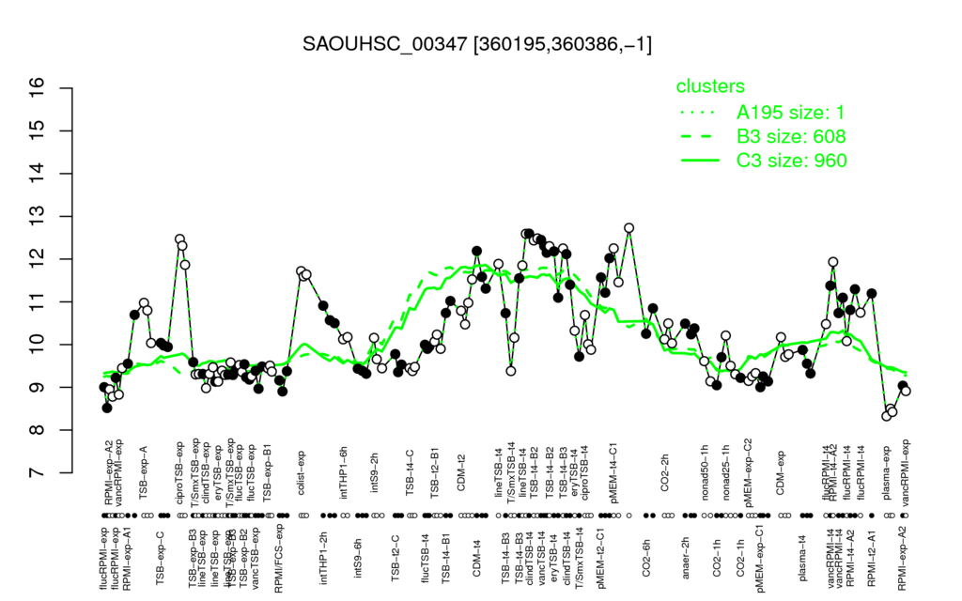962x601 pixels.
Task: Click y-axis tick label 16
Action: [38, 88]
